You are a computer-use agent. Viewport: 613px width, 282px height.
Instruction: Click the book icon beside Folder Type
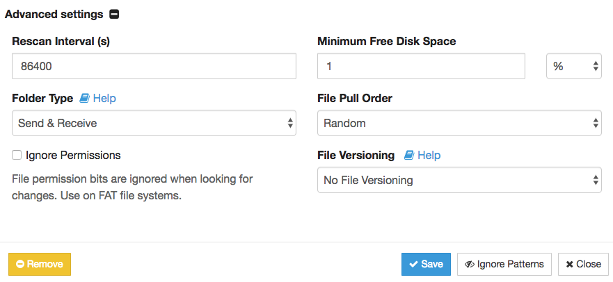[x=84, y=99]
